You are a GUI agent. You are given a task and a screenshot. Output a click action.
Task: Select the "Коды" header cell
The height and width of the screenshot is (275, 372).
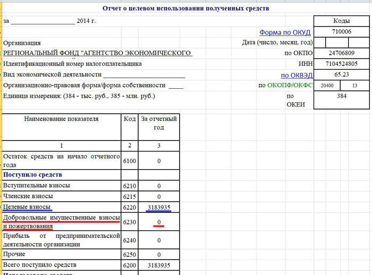[x=342, y=21]
